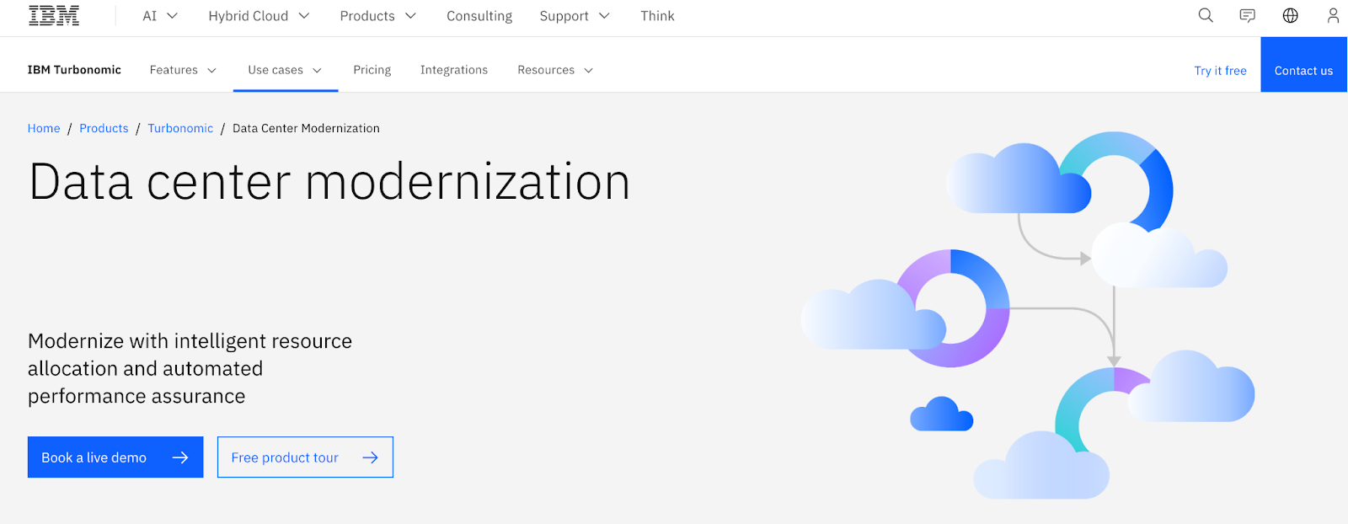
Task: Click arrow icon in Book a live demo
Action: [180, 457]
